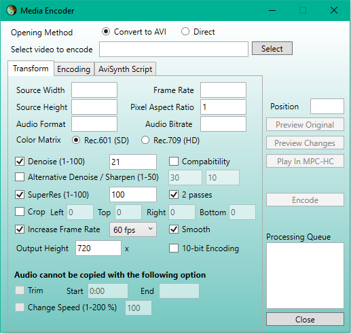Enable 10-bit Encoding checkbox
The height and width of the screenshot is (334, 351).
tap(174, 248)
